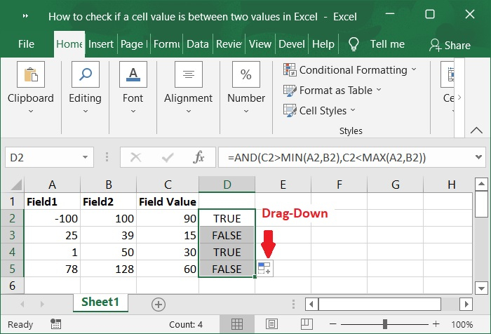Switch to the Data tab
This screenshot has width=491, height=334.
(198, 44)
